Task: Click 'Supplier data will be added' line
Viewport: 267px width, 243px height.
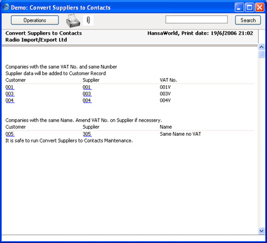Action: click(x=55, y=73)
